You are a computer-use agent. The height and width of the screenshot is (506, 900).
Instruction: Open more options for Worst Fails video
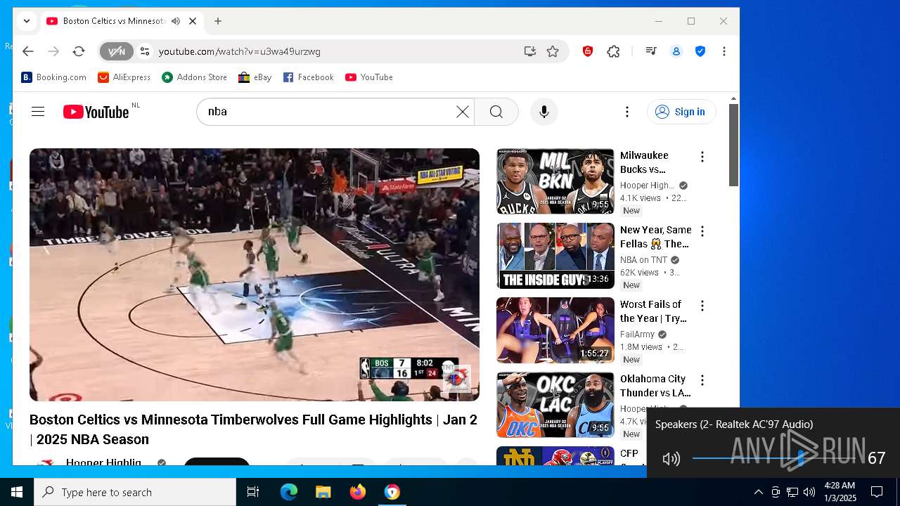[702, 306]
